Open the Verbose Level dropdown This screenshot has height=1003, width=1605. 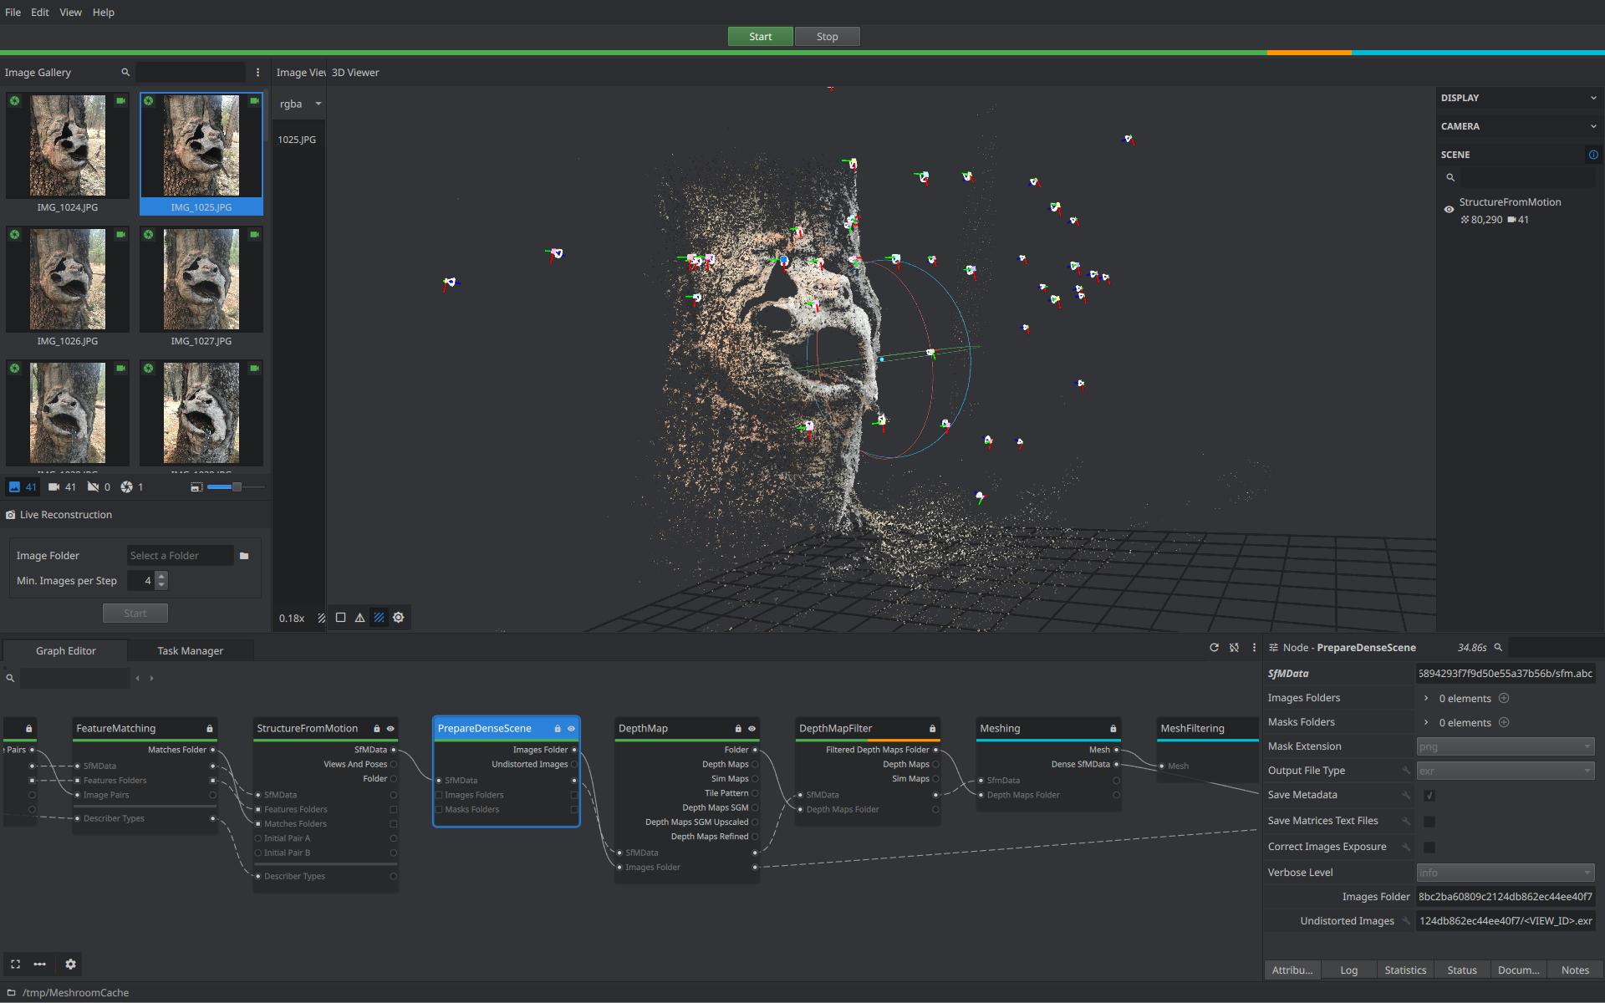click(1505, 873)
